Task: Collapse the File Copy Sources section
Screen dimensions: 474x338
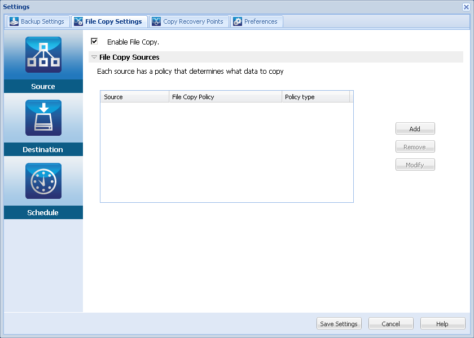Action: [x=94, y=57]
